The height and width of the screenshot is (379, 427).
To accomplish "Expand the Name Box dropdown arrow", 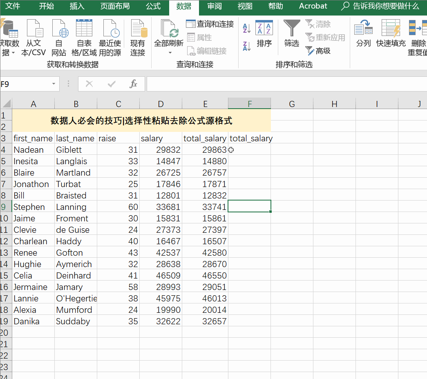I will [54, 84].
